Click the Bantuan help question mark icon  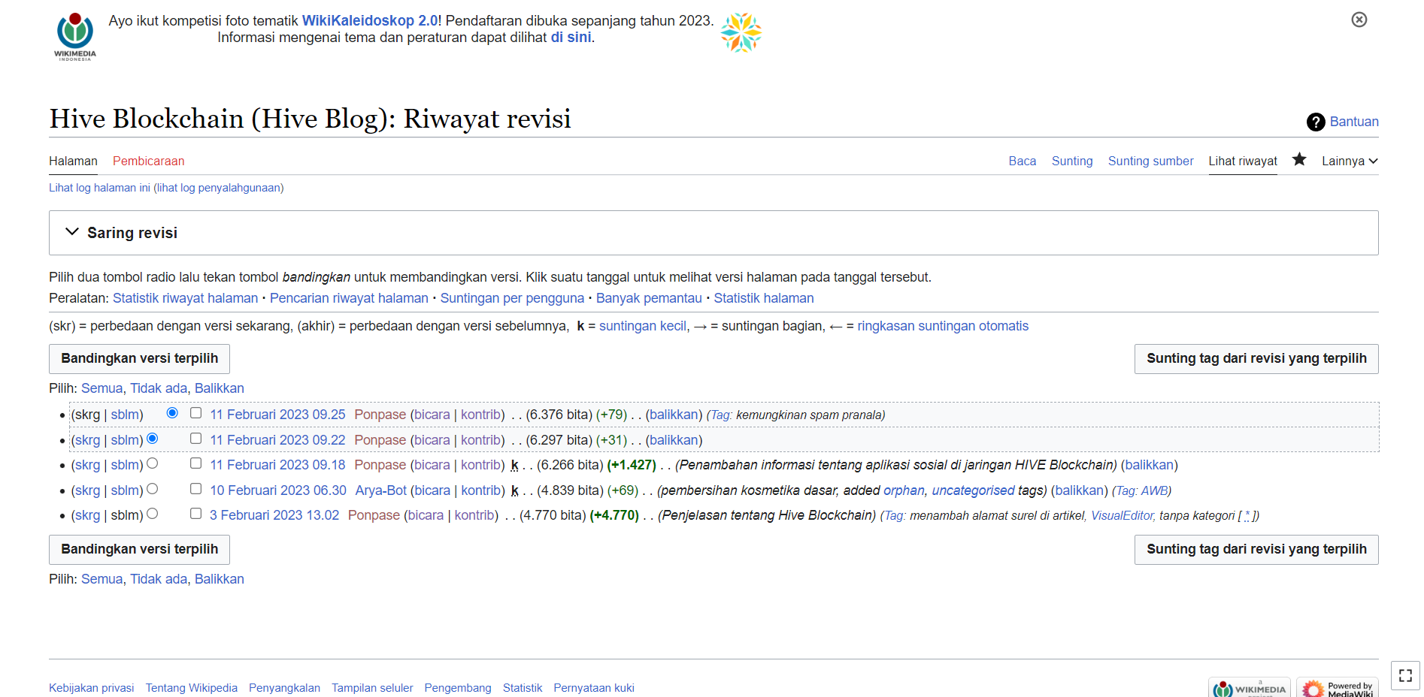[1316, 122]
